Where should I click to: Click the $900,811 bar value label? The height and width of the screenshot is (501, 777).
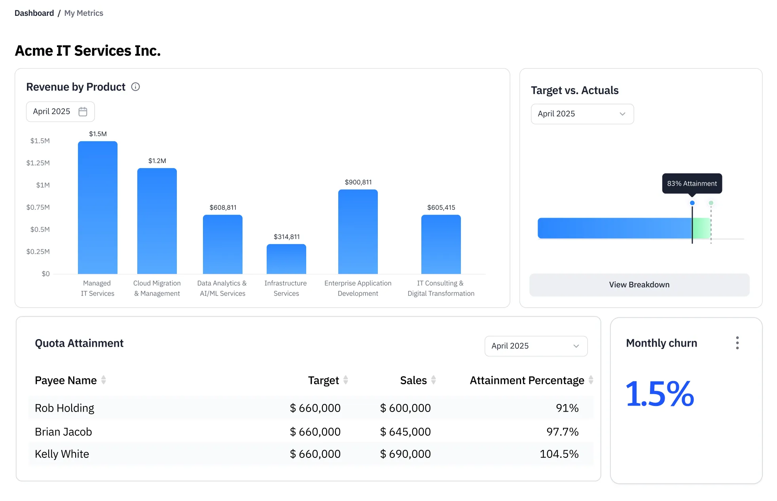[358, 182]
